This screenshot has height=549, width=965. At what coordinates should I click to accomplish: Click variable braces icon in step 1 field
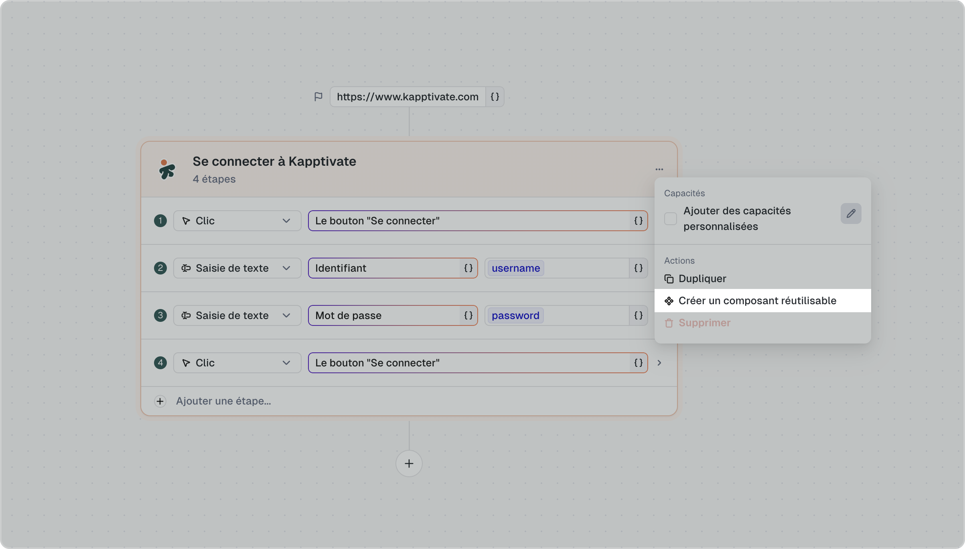point(638,221)
